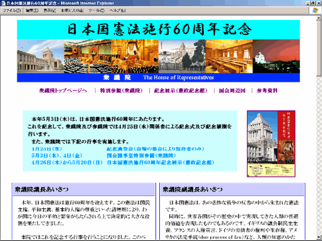Click 日本国憲法施行60周年記念展示 event link

[160, 162]
